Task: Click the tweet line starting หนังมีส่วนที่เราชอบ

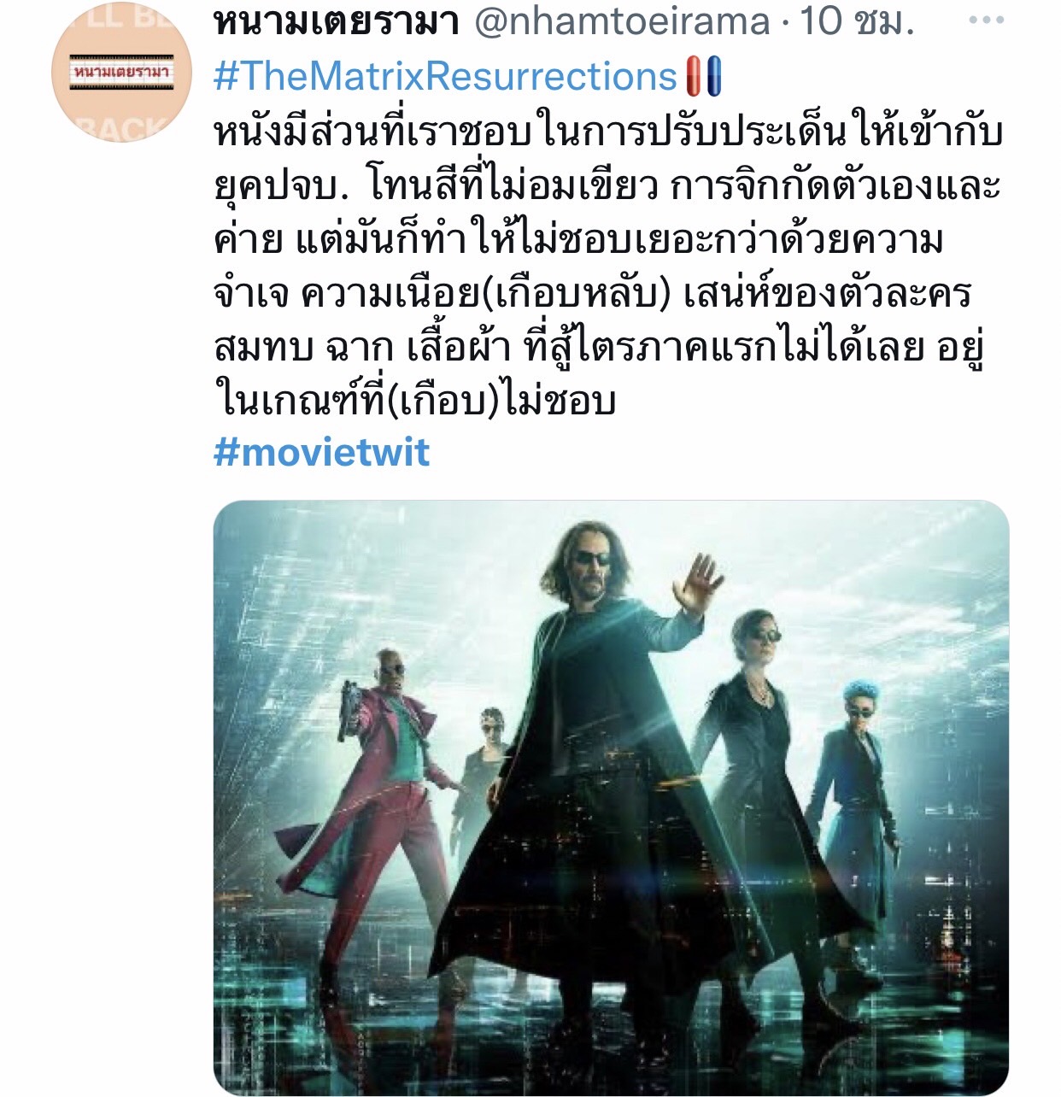Action: [x=608, y=132]
